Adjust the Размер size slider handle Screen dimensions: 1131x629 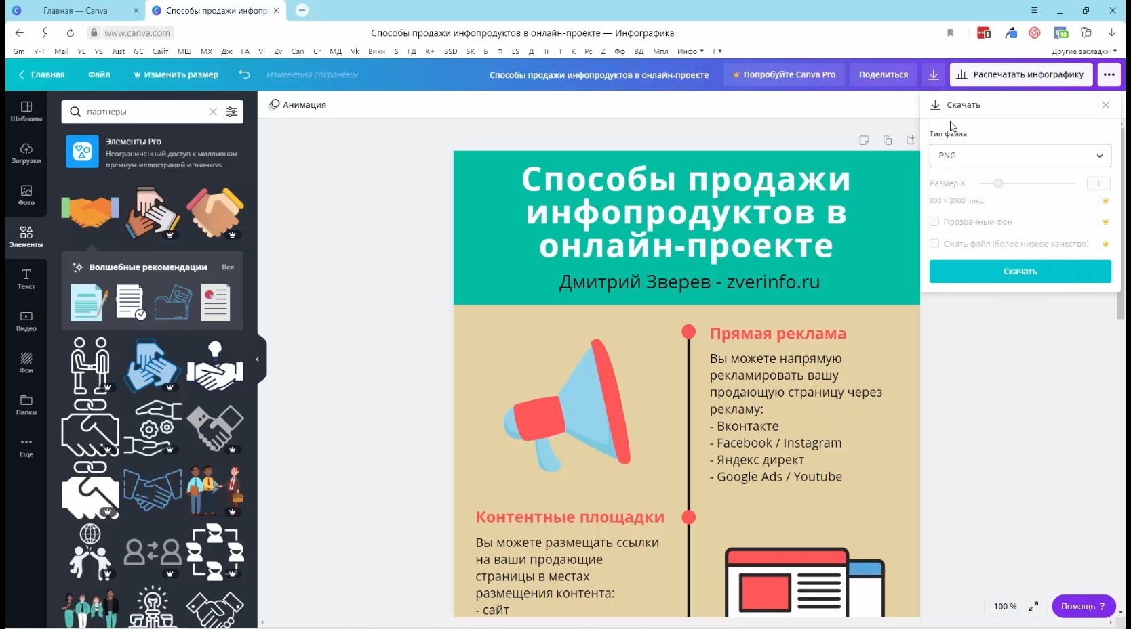point(998,183)
